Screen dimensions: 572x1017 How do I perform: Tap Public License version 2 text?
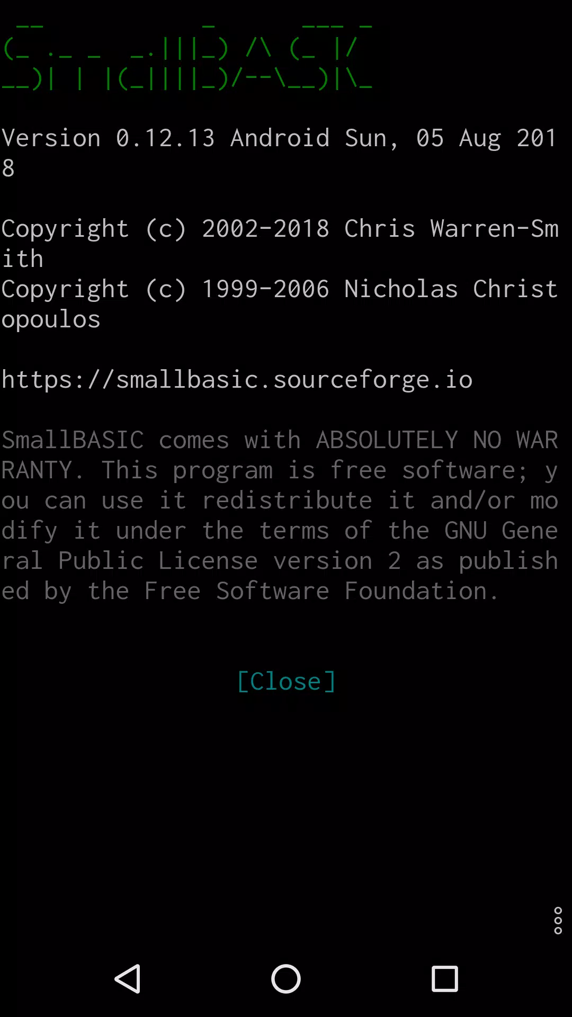(229, 561)
